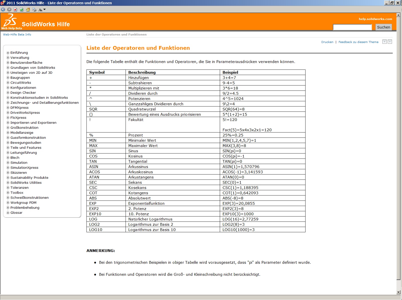Viewport: 402px width, 300px height.
Task: Expand the Toleranzen tree node
Action: tap(8, 188)
